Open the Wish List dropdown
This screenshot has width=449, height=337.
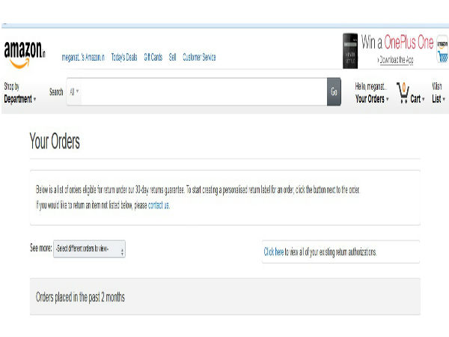pos(438,93)
